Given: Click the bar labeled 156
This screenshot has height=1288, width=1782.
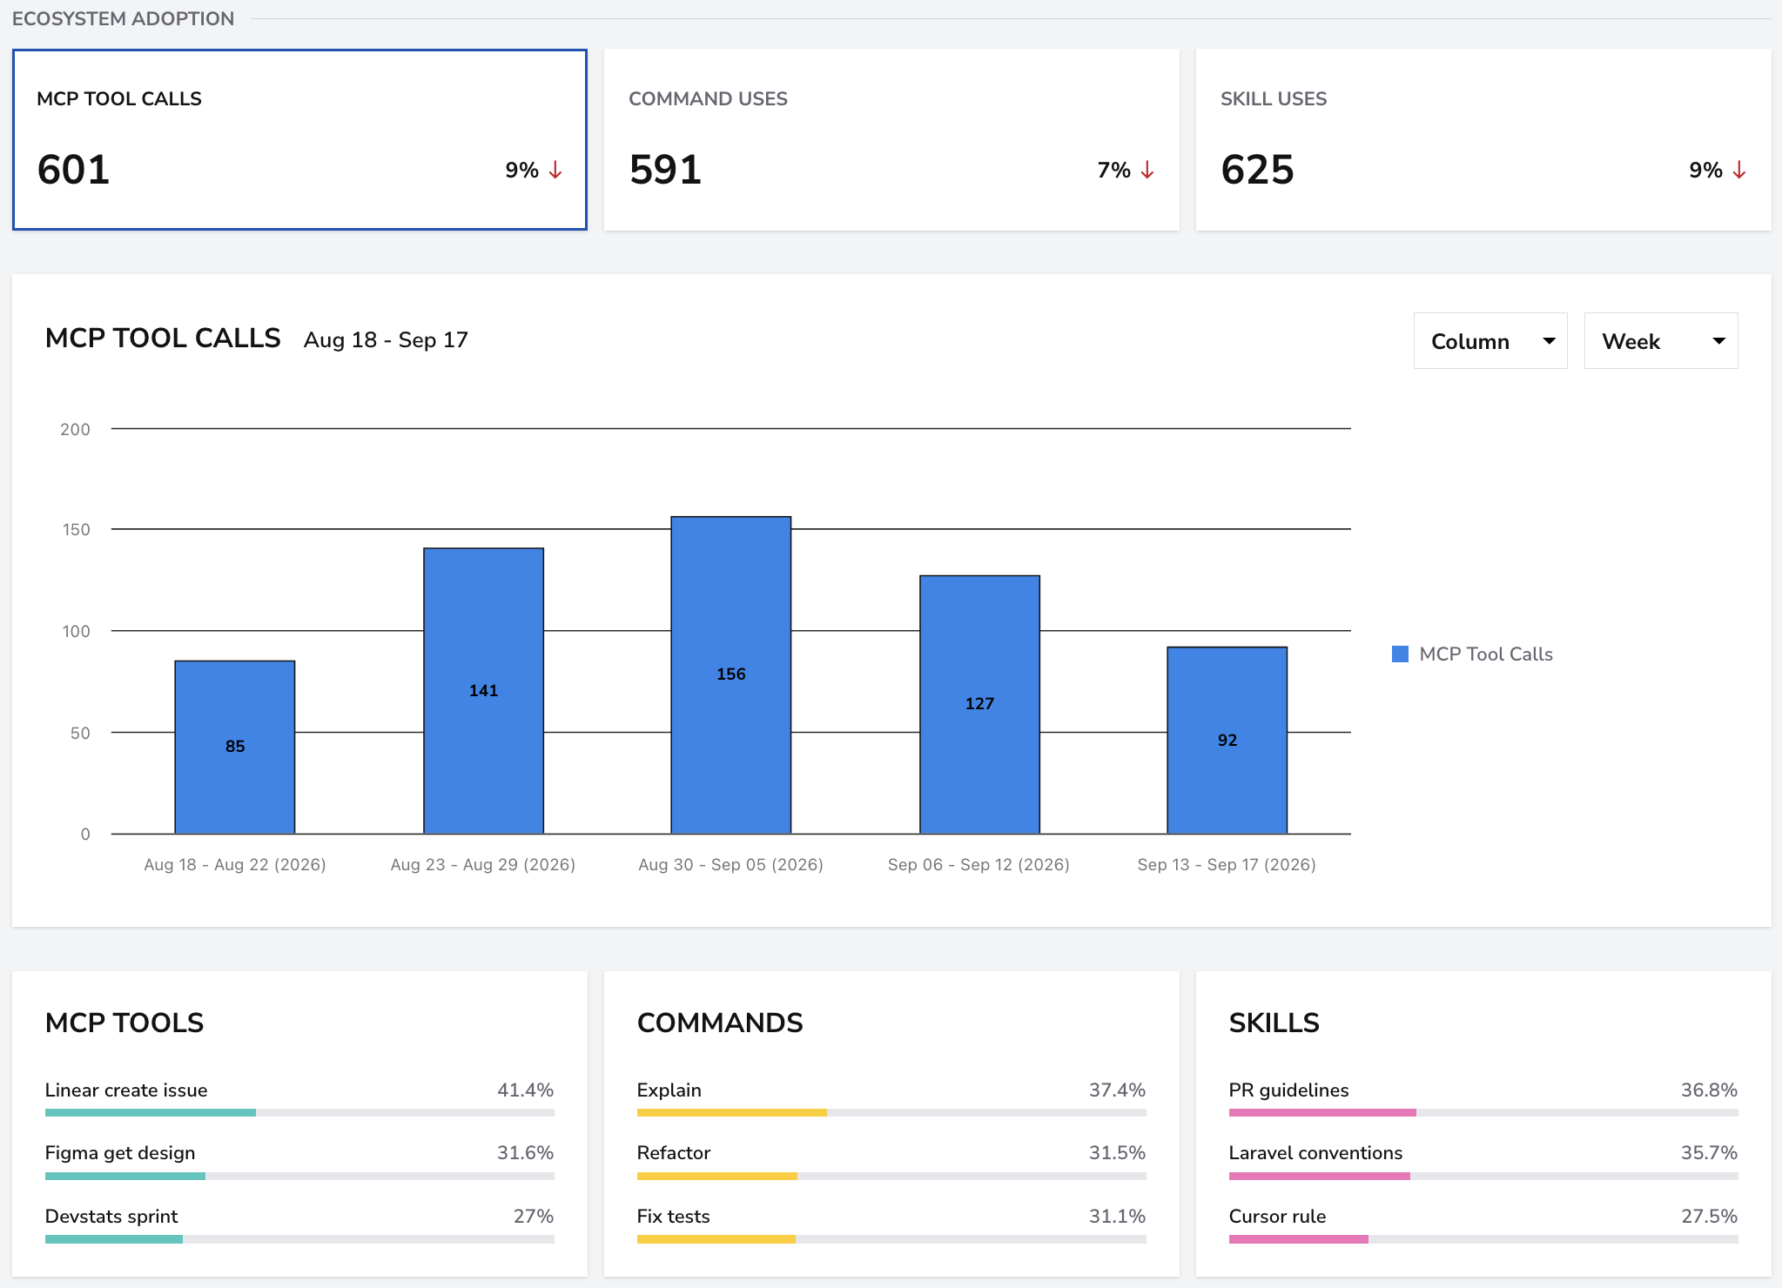Looking at the screenshot, I should tap(731, 675).
